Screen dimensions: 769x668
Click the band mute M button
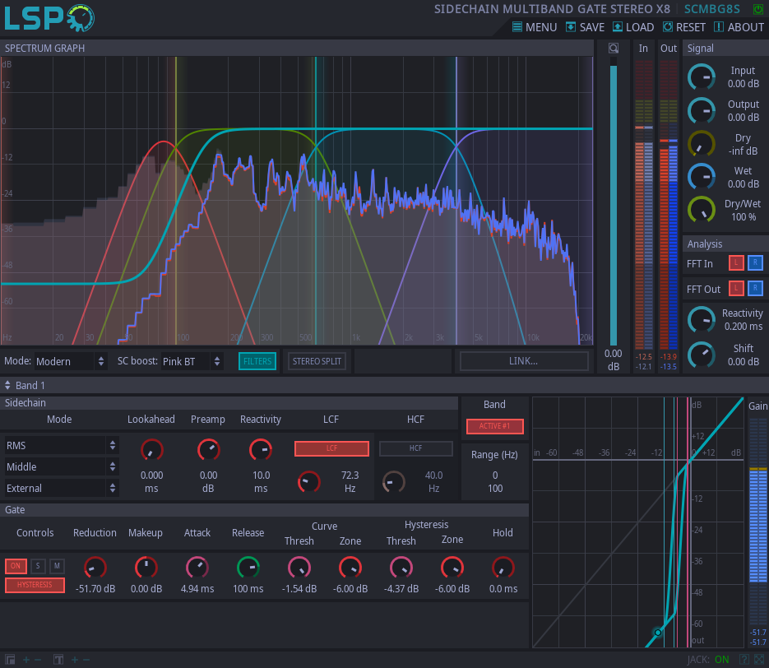click(x=57, y=566)
